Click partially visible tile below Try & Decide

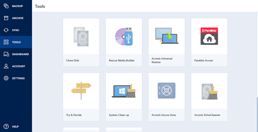(81, 130)
